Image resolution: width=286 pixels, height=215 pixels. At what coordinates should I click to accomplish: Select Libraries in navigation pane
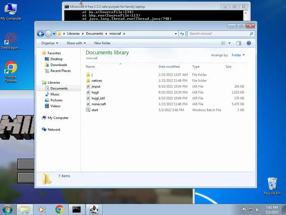[54, 83]
